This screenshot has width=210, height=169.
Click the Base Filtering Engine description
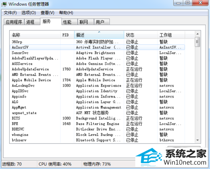pyautogui.click(x=98, y=124)
